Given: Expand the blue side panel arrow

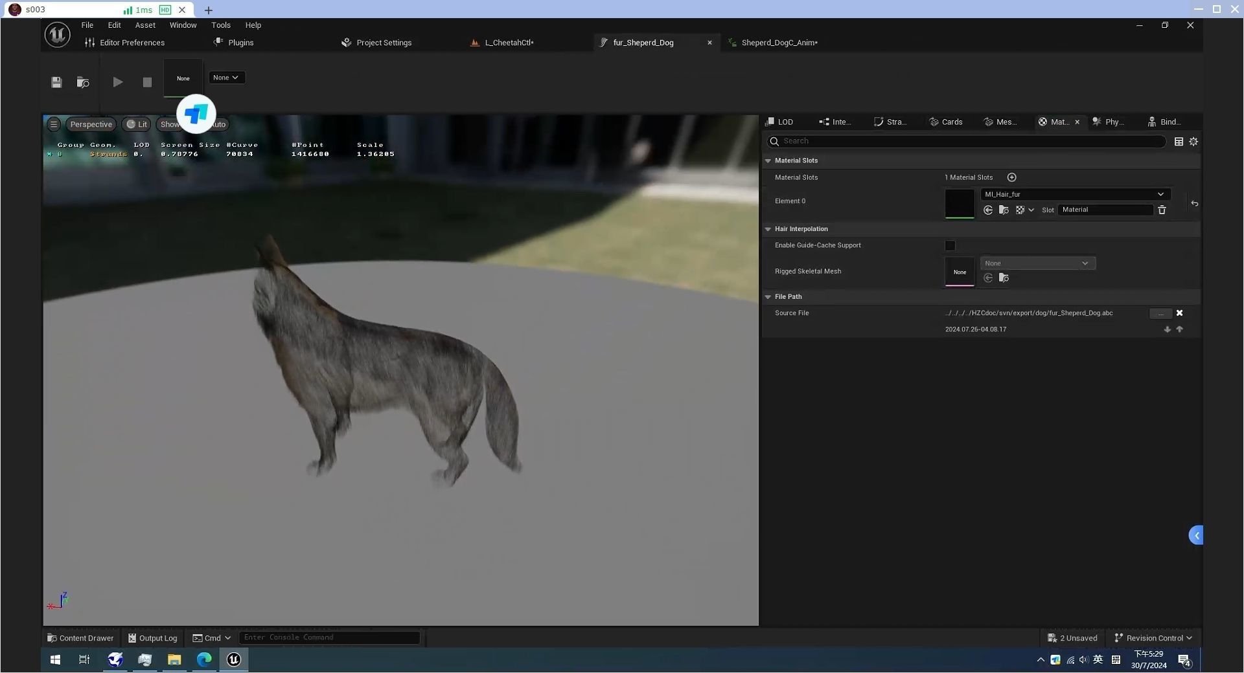Looking at the screenshot, I should tap(1196, 535).
